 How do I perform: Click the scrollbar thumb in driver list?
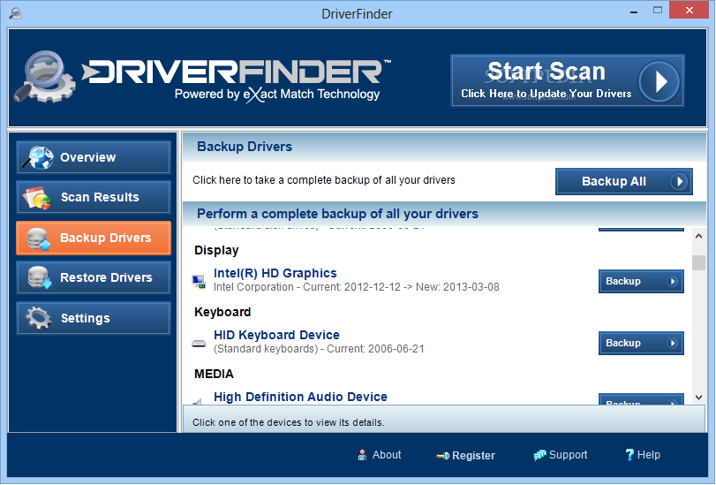click(x=698, y=263)
